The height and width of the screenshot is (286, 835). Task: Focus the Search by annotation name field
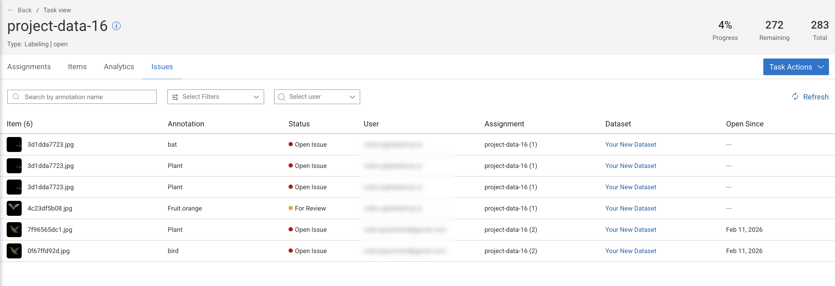[x=82, y=97]
